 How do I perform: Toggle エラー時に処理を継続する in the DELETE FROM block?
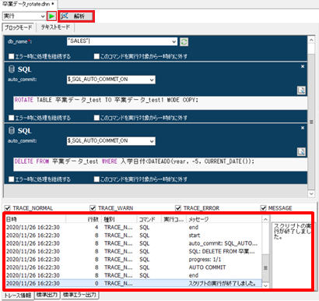12,179
